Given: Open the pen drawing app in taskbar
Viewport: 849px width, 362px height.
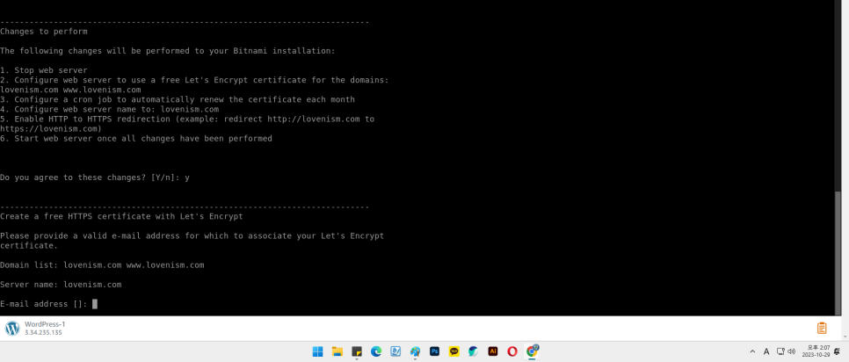Looking at the screenshot, I should point(395,351).
